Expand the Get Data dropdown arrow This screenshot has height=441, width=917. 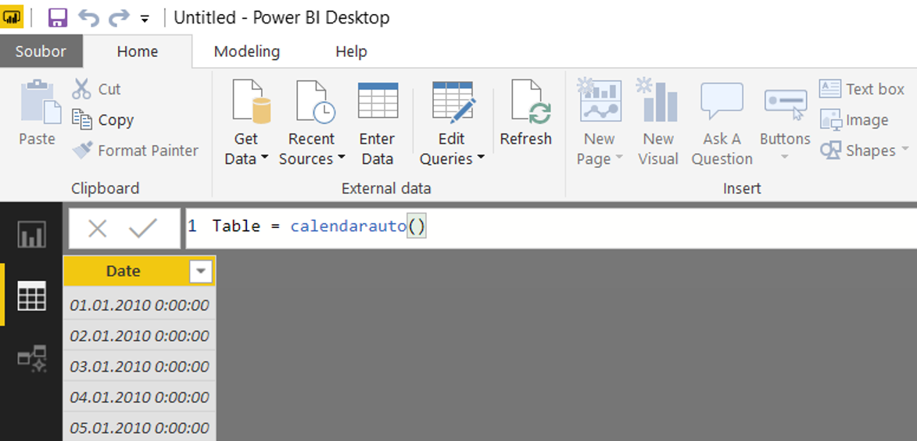coord(264,158)
